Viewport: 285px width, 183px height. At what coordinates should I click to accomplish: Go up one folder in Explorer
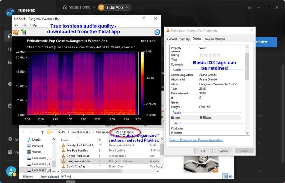pos(42,132)
